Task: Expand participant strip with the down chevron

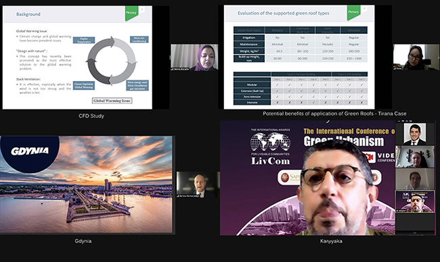Action: click(x=415, y=232)
